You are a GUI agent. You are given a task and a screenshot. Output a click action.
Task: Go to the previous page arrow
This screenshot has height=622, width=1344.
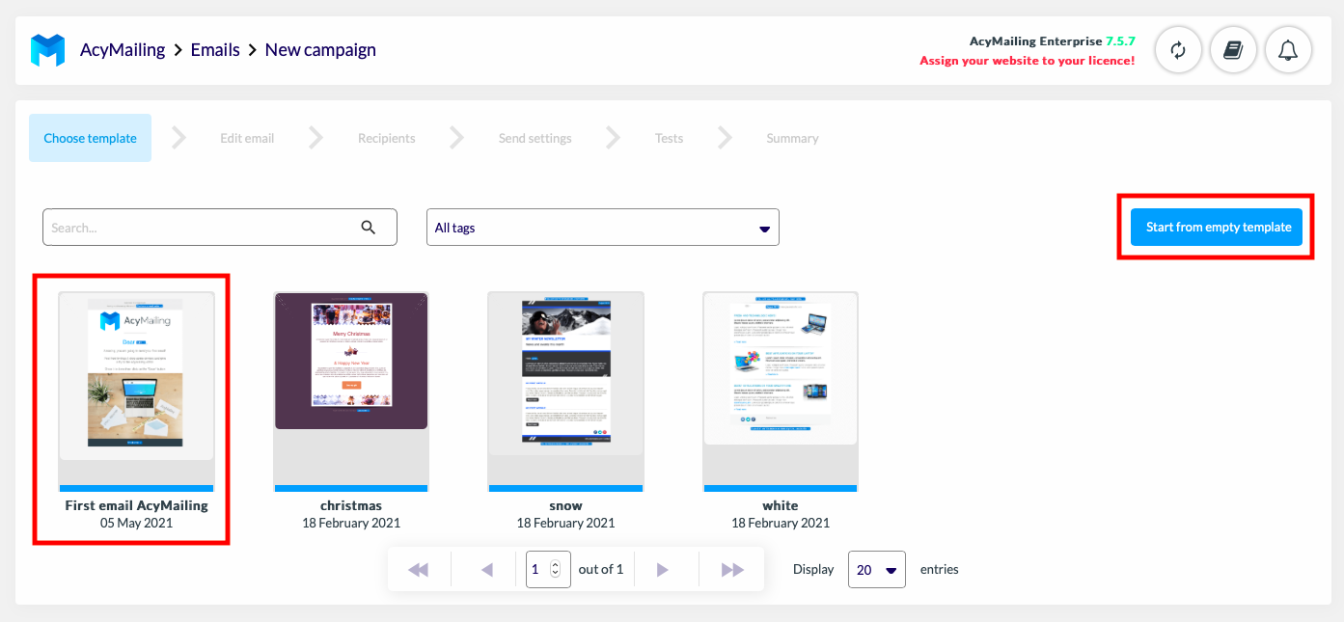pyautogui.click(x=487, y=570)
